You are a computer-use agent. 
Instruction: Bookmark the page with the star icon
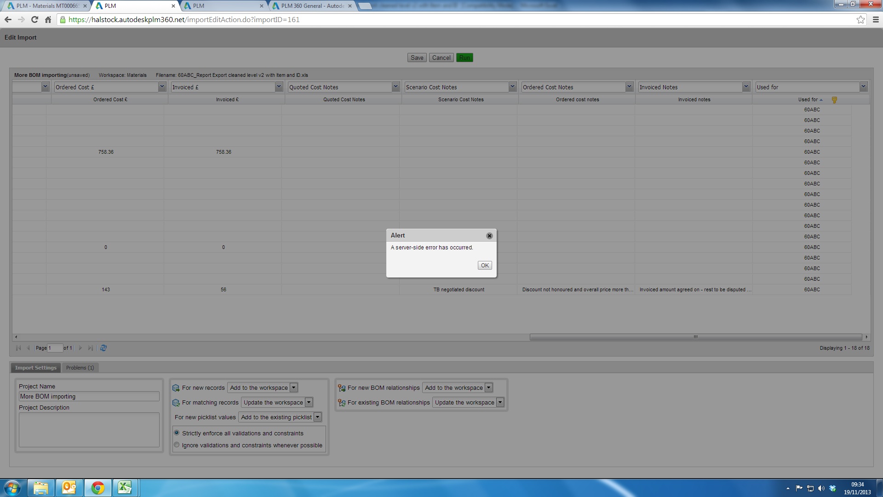click(x=860, y=20)
